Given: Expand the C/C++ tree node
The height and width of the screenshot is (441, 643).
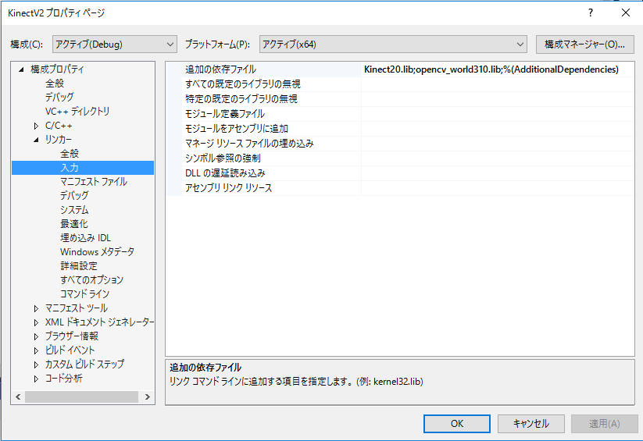Looking at the screenshot, I should point(36,126).
